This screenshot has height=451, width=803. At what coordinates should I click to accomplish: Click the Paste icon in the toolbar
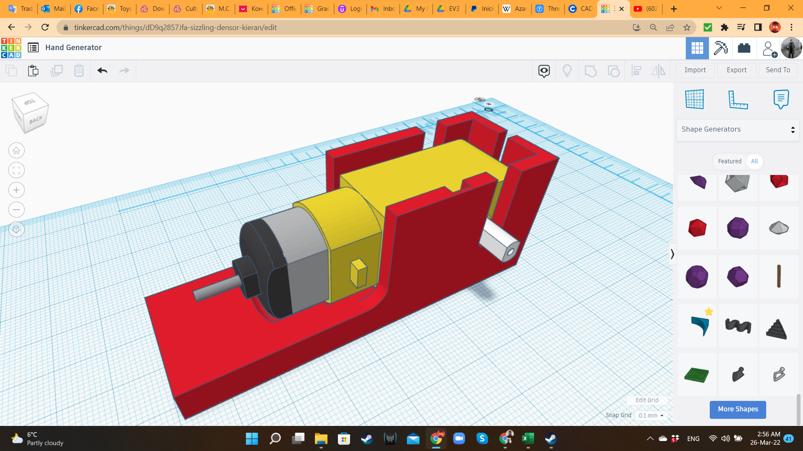[x=33, y=71]
